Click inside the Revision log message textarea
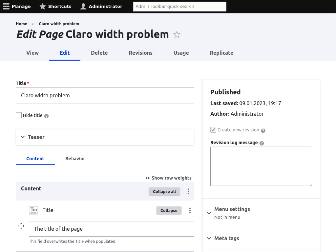This screenshot has width=336, height=252. (261, 166)
